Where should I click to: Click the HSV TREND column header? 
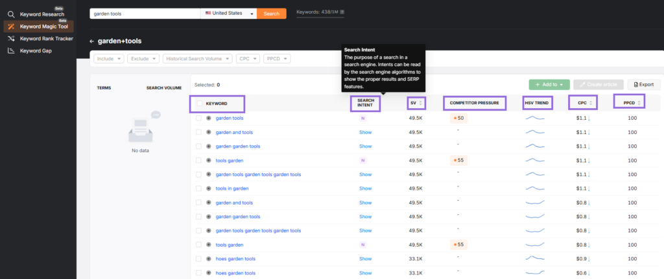tap(538, 103)
